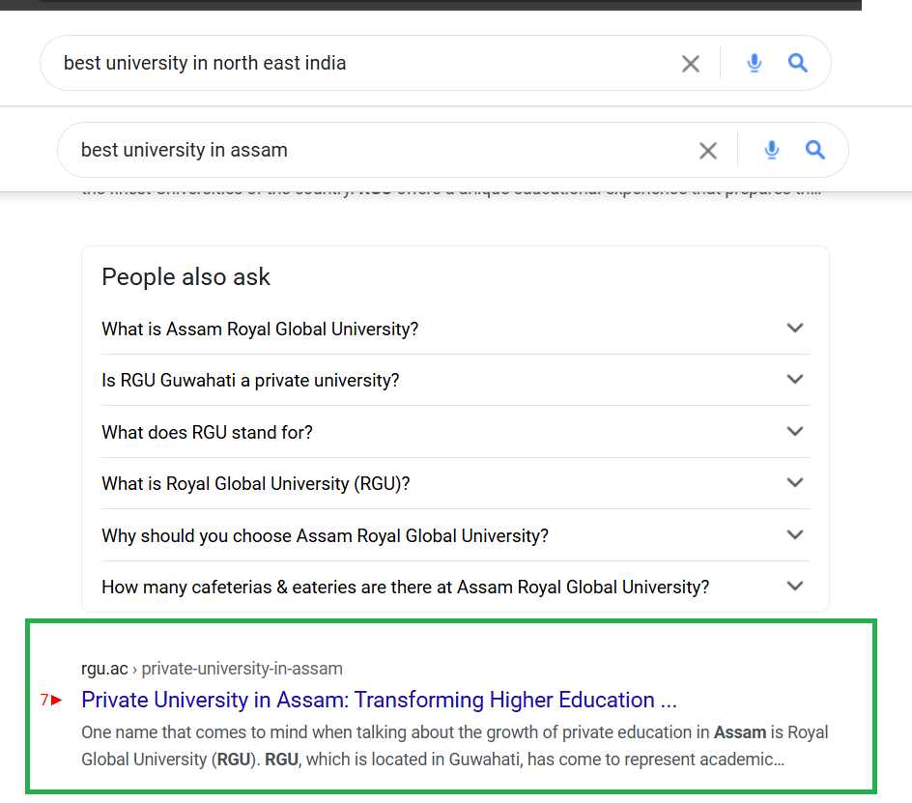Expand "What is Royal Global University (RGU)?" chevron
This screenshot has height=803, width=912.
tap(795, 483)
